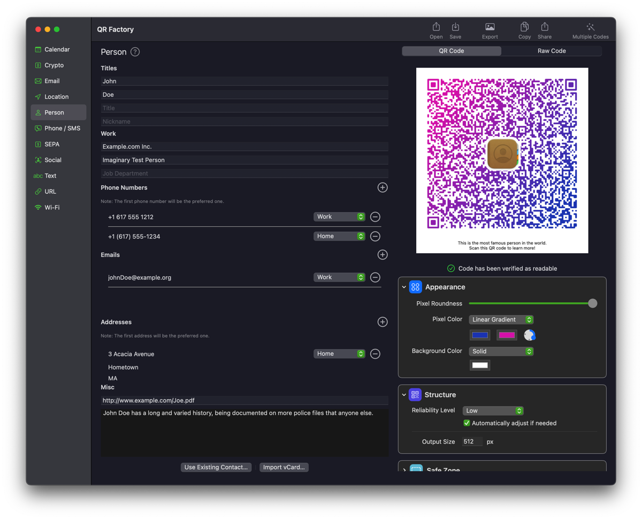Open the magenta gradient color swatch
This screenshot has height=519, width=642.
507,335
